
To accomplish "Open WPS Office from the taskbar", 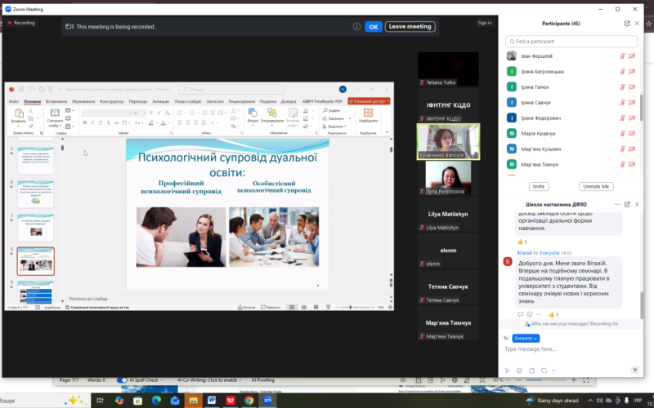I will tap(231, 401).
